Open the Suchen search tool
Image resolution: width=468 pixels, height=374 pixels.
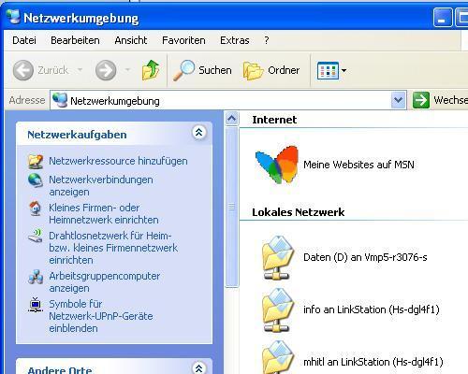(202, 70)
